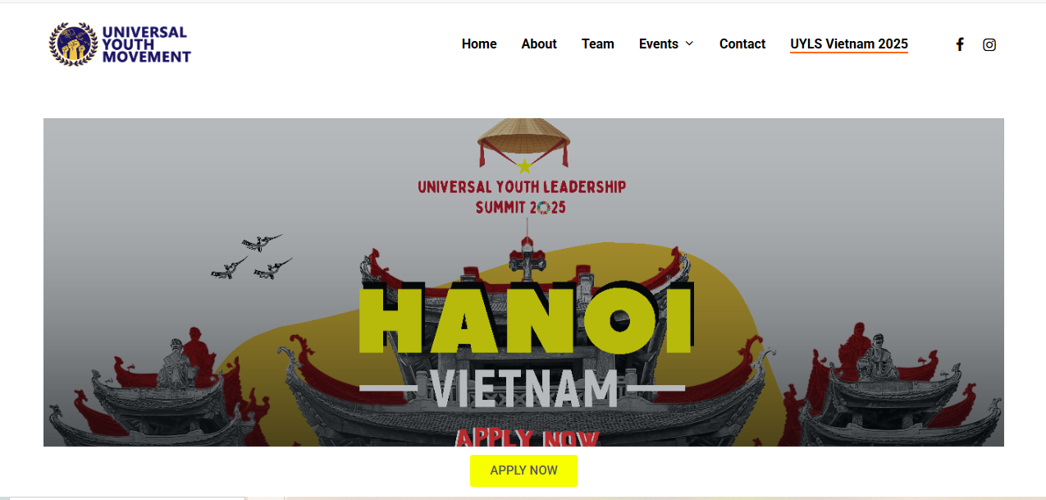This screenshot has width=1046, height=500.
Task: Click the flying birds illustration
Action: tap(251, 256)
